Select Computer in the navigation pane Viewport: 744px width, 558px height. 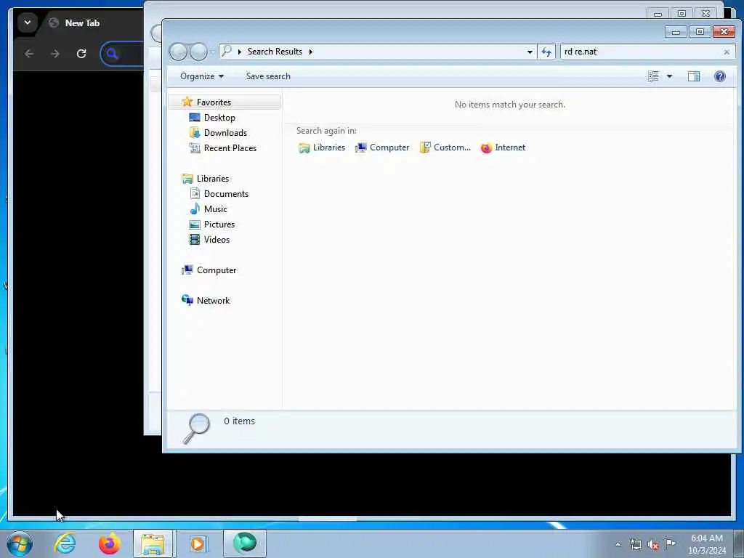pos(216,270)
